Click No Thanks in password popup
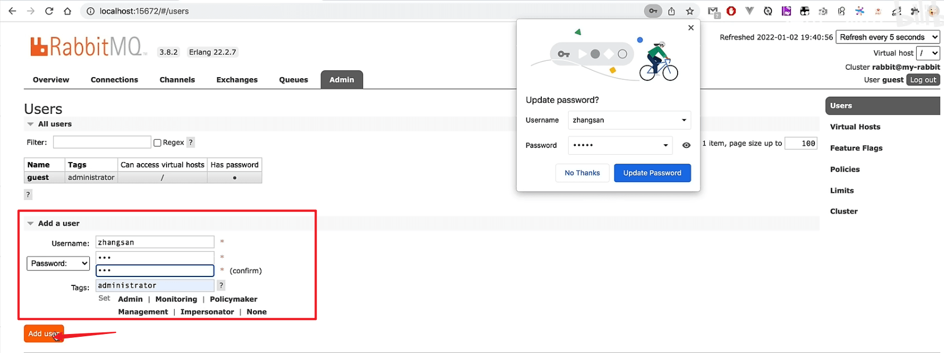Viewport: 944px width, 353px height. pos(582,173)
